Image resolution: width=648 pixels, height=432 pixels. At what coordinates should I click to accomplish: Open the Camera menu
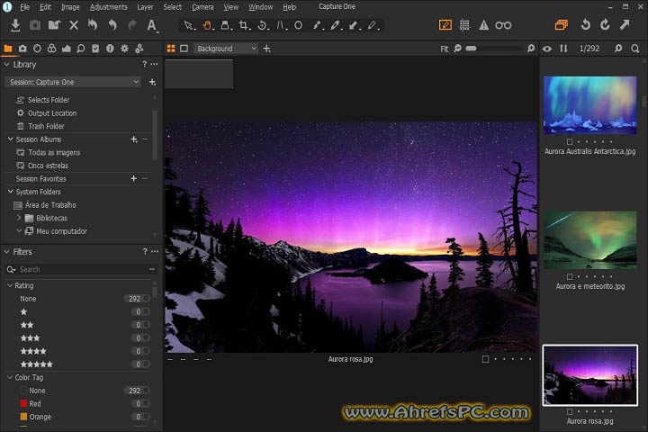pos(202,7)
